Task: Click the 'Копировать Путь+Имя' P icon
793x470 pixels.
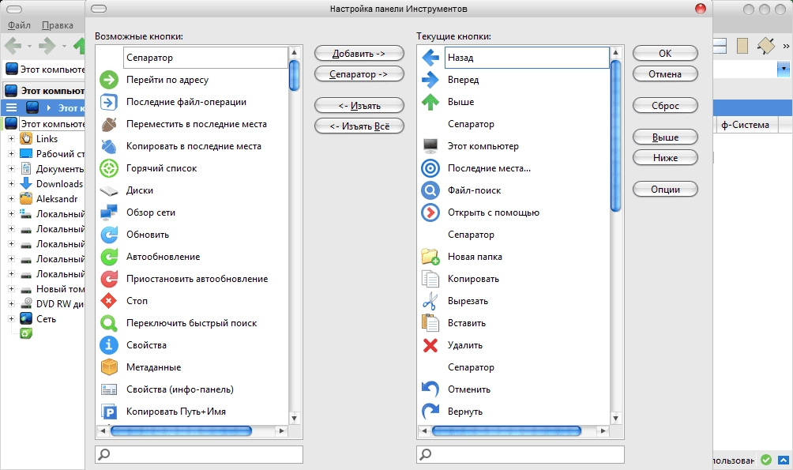Action: pos(109,412)
